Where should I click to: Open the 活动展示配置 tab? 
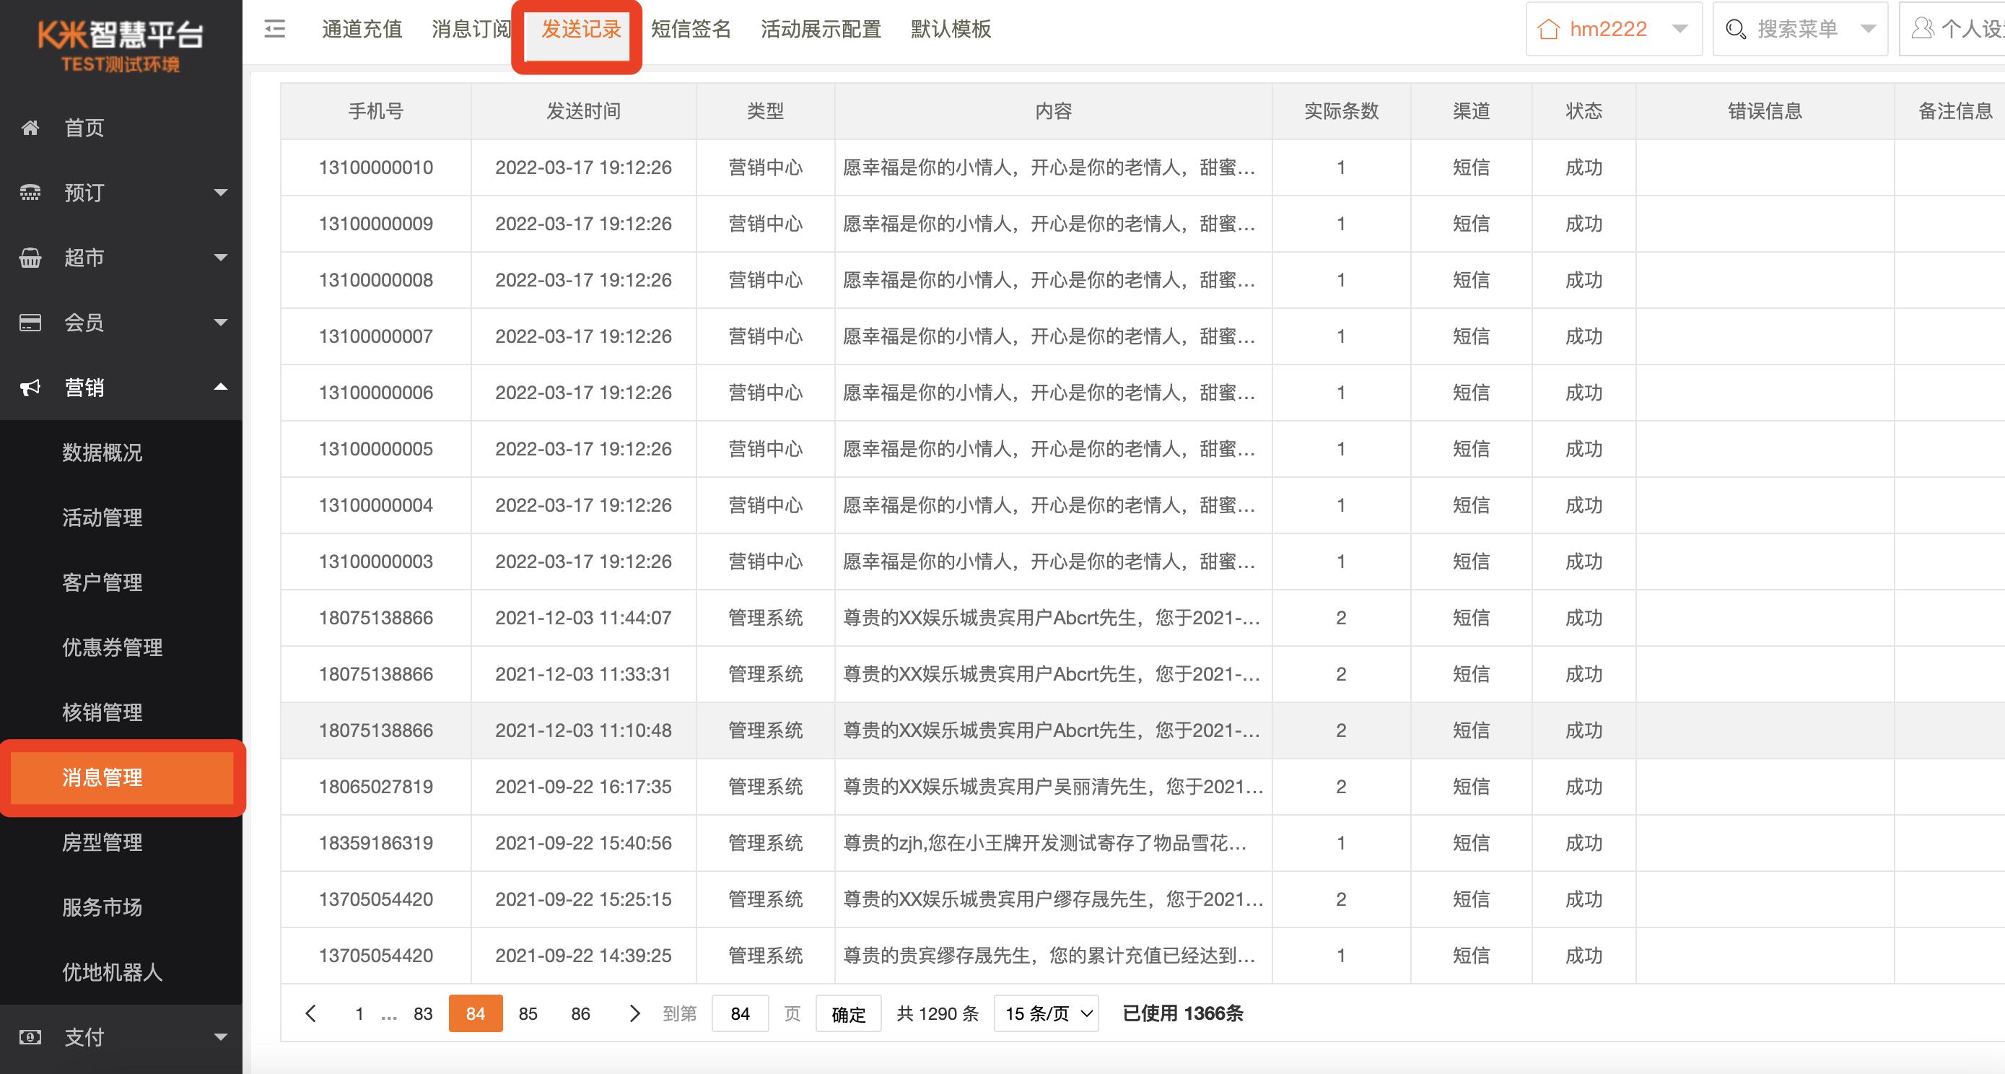[821, 30]
